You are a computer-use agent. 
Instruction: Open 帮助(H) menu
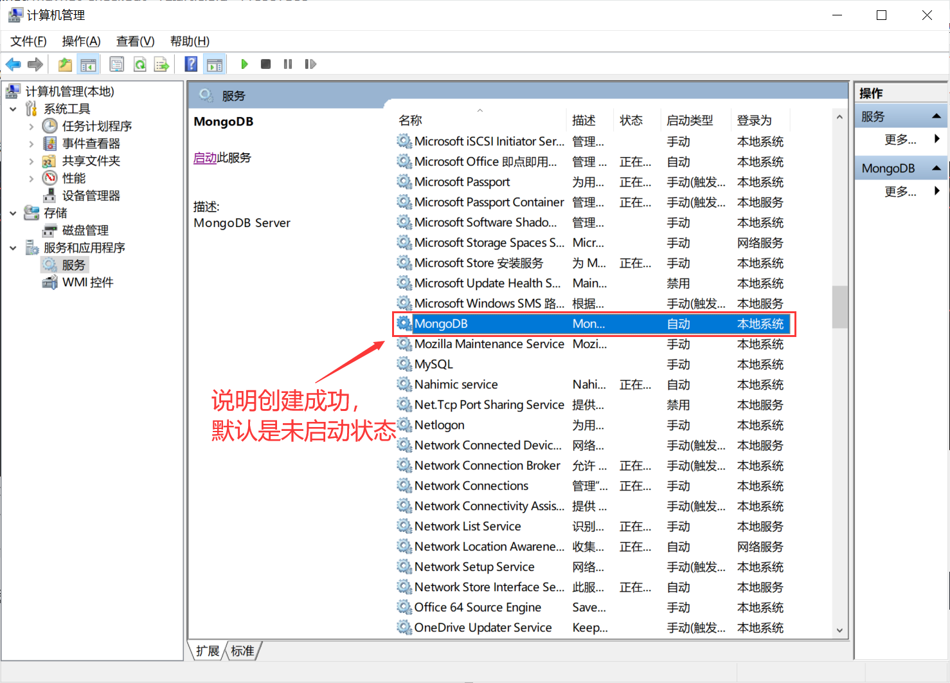point(190,41)
